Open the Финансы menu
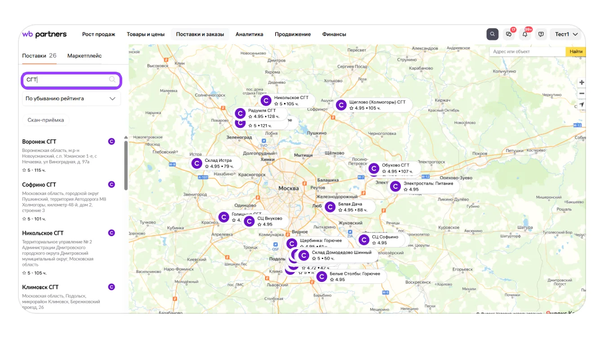 tap(334, 34)
